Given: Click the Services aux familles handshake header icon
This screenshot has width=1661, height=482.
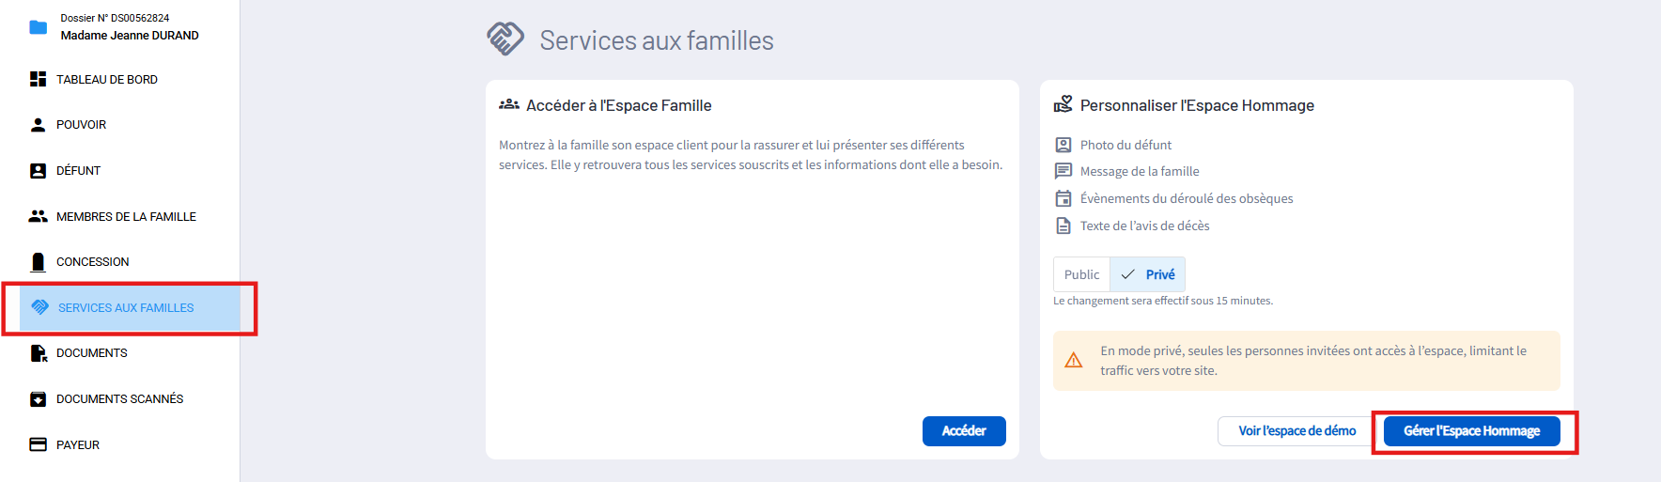Looking at the screenshot, I should (x=505, y=39).
